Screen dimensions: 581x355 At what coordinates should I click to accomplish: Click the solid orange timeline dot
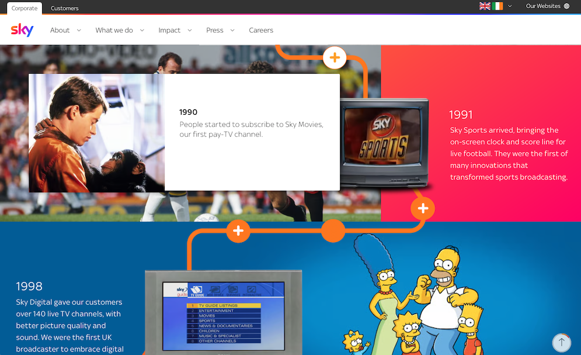coord(333,230)
